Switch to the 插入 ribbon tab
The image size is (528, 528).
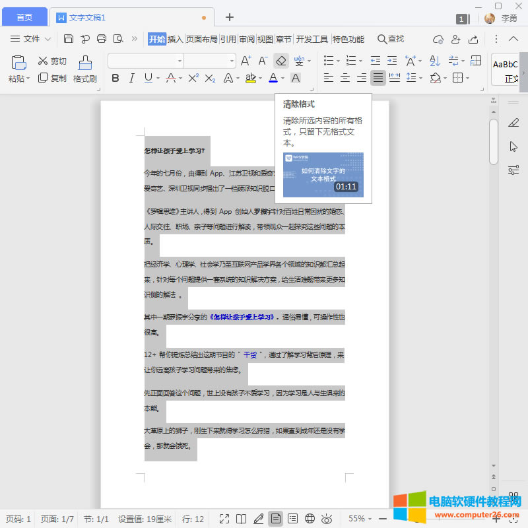click(x=176, y=39)
